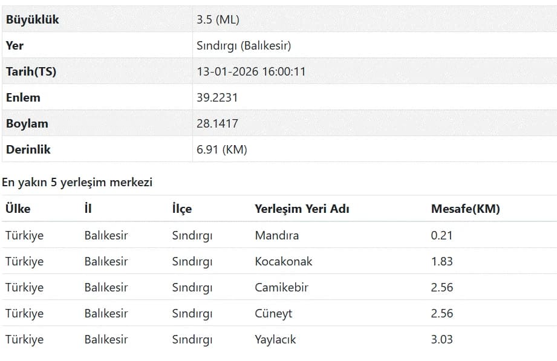This screenshot has width=557, height=361.
Task: Click the İl column header
Action: coord(88,209)
